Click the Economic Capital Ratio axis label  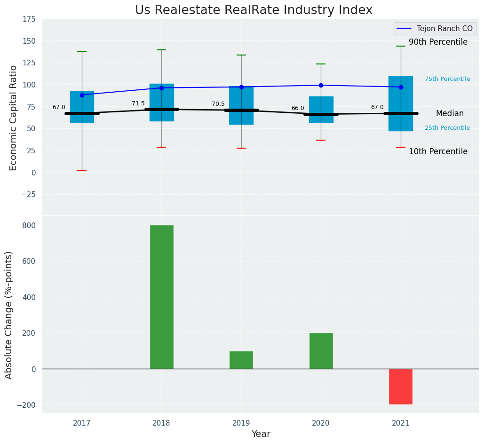tap(13, 118)
